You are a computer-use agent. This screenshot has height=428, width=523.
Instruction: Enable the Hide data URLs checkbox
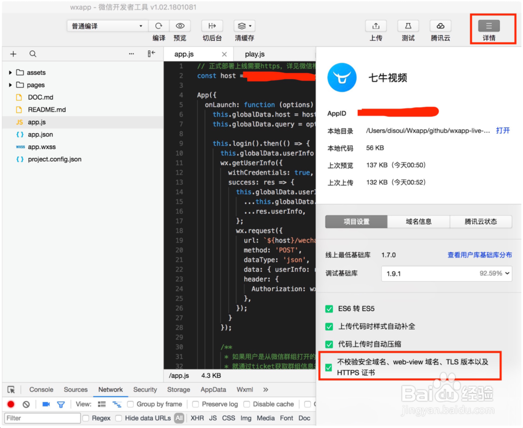(x=118, y=418)
